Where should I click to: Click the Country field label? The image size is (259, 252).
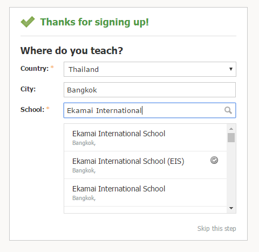(35, 69)
